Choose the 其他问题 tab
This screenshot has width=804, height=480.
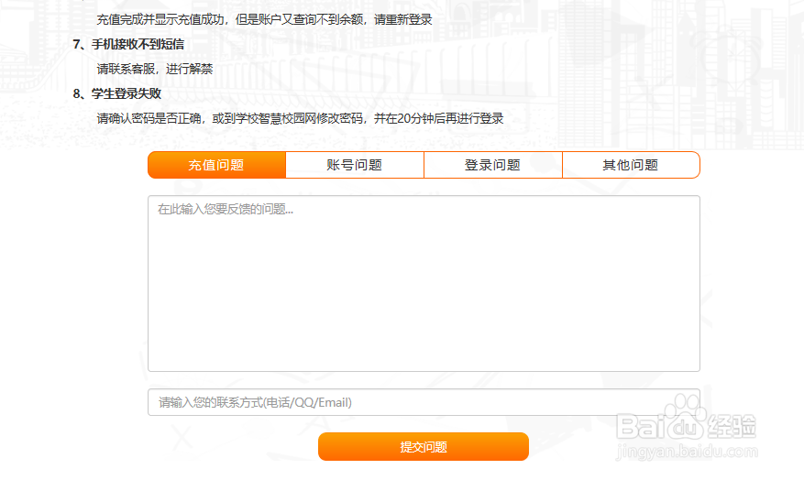[632, 165]
